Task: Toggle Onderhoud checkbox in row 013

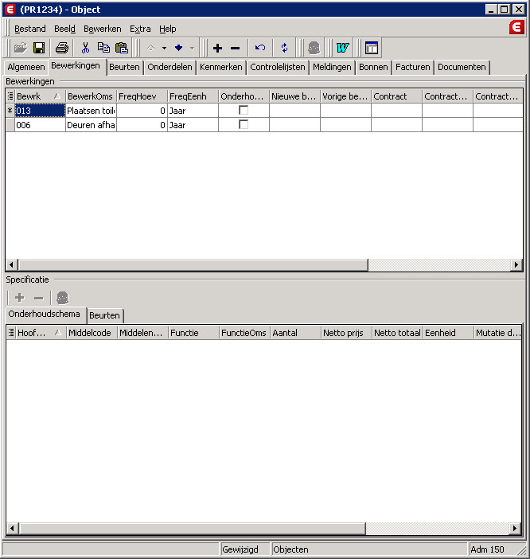Action: 244,110
